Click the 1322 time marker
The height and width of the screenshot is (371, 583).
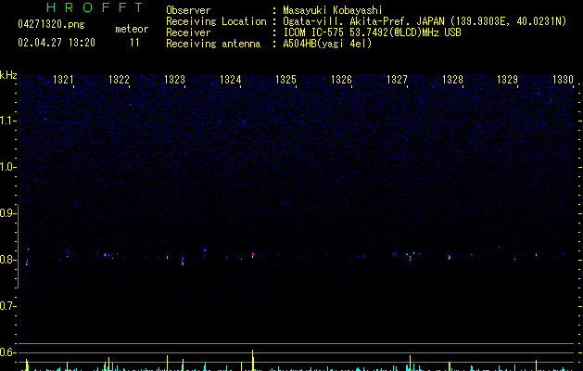119,79
